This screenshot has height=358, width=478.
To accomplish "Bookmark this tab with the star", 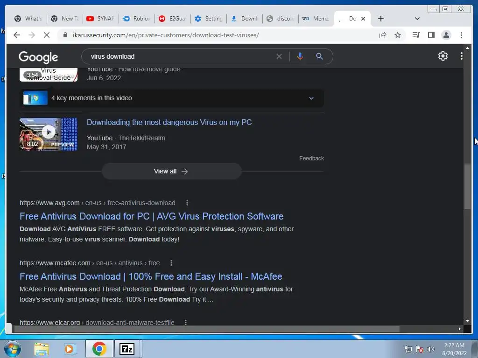I will pyautogui.click(x=398, y=35).
